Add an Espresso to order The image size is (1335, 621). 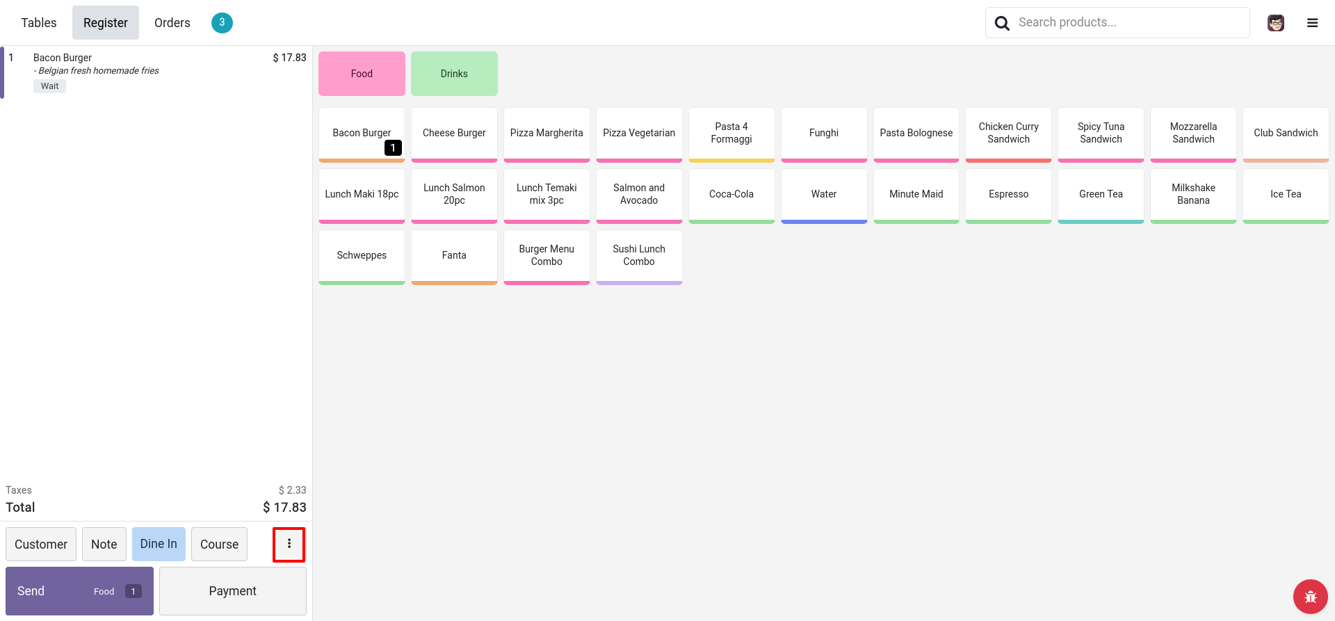pos(1009,195)
